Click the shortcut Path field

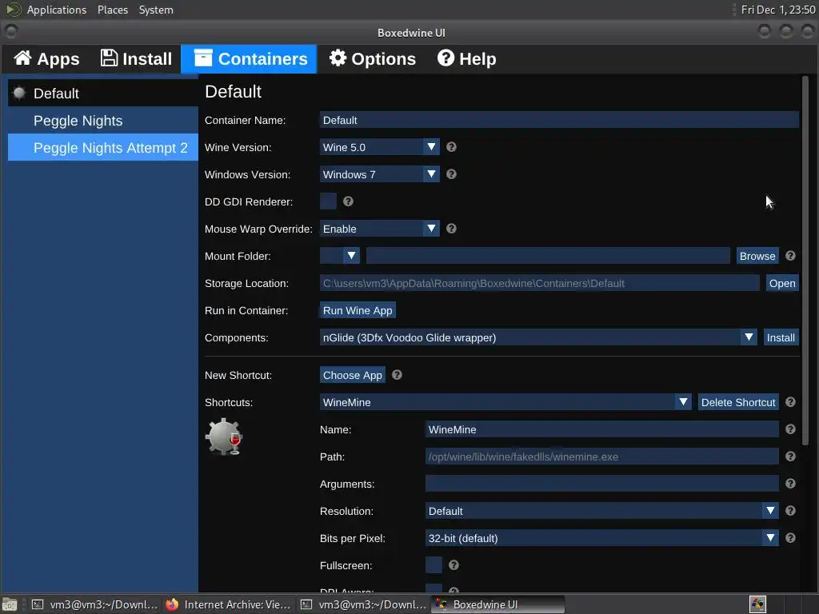pos(601,457)
